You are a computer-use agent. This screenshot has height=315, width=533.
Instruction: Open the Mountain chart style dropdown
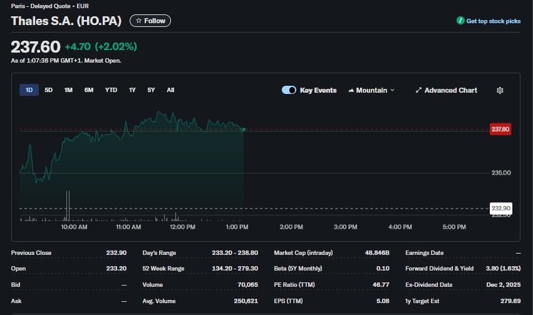371,90
